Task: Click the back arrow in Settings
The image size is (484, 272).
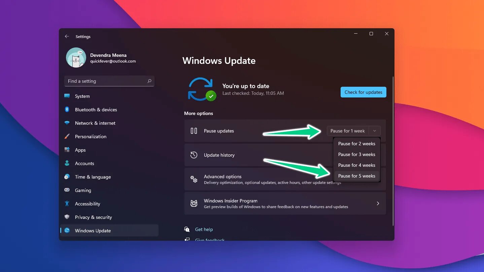Action: click(67, 36)
